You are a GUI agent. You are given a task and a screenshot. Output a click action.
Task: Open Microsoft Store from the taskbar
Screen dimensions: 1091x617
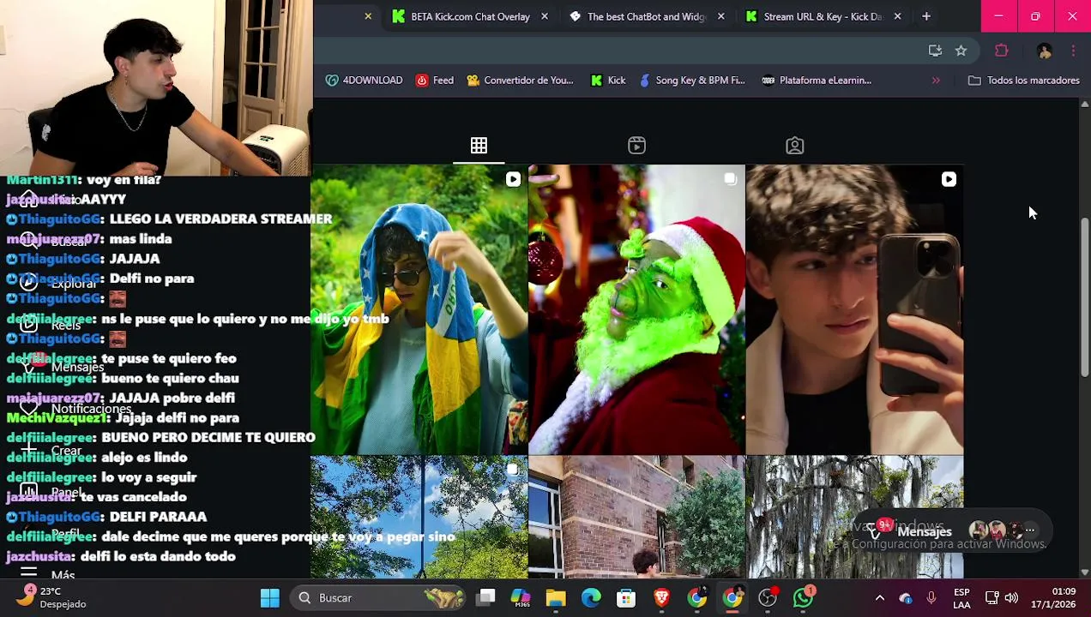pyautogui.click(x=626, y=598)
